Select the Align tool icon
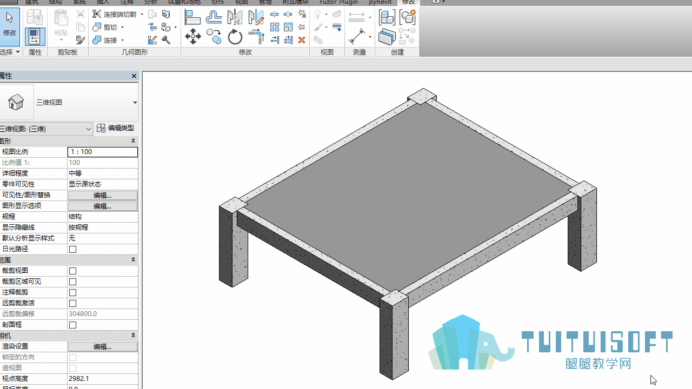The height and width of the screenshot is (389, 692). (192, 17)
